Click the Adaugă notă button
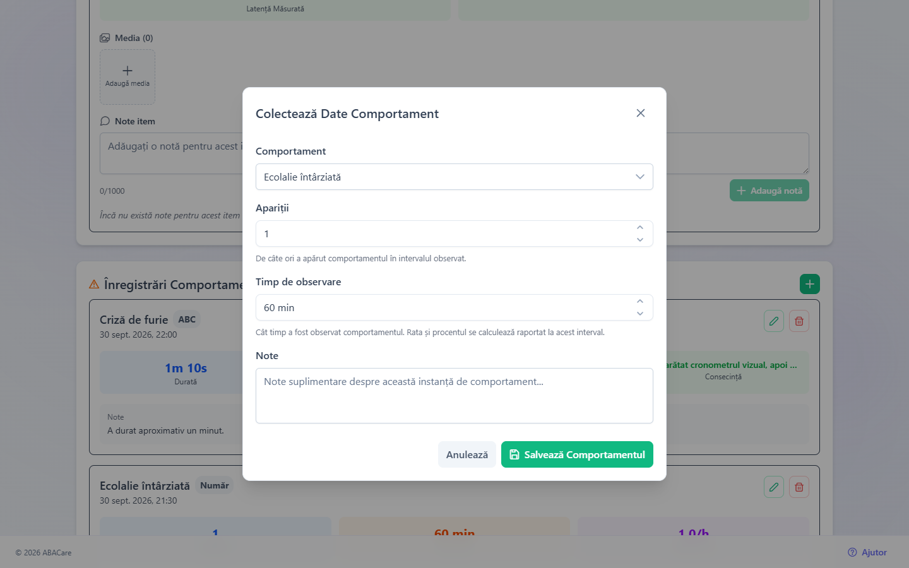Image resolution: width=909 pixels, height=568 pixels. 769,191
